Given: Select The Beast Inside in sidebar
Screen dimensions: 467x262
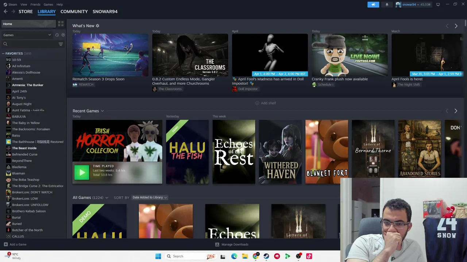Looking at the screenshot, I should 24,148.
